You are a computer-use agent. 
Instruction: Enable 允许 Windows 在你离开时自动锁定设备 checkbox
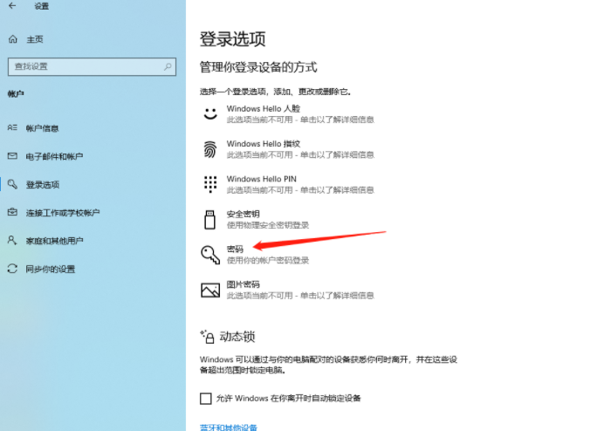click(206, 399)
